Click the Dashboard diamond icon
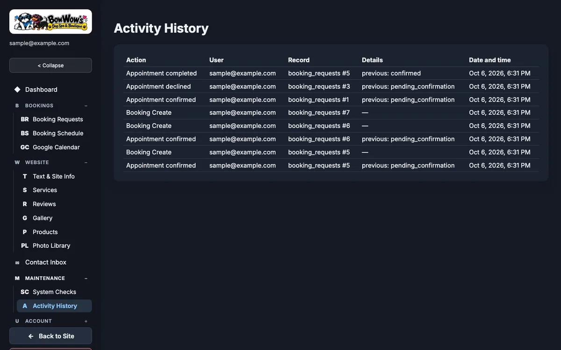 click(17, 90)
